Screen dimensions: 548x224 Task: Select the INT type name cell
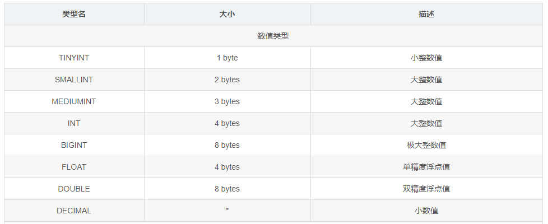tap(74, 123)
